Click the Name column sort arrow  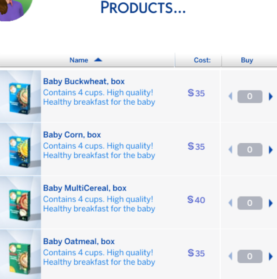click(98, 60)
